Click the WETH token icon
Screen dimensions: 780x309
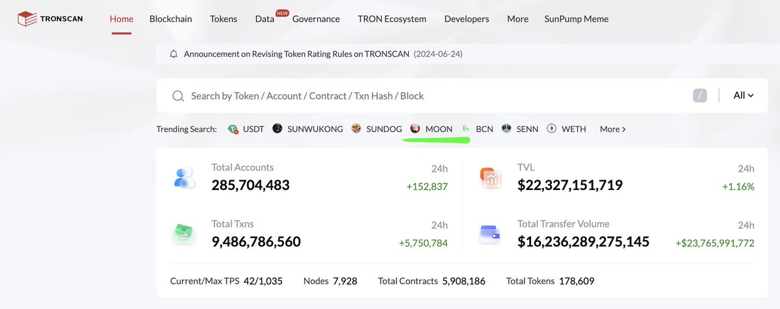tap(552, 129)
